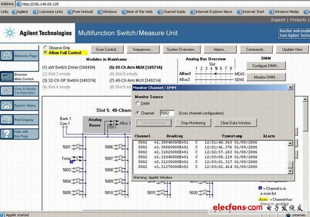This screenshot has width=310, height=217.
Task: Select module 40-Ch Arm MUX in slot 5
Action: 135,68
